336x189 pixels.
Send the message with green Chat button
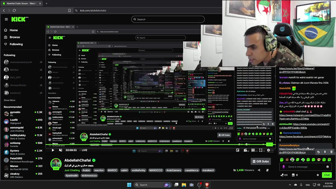point(327,175)
